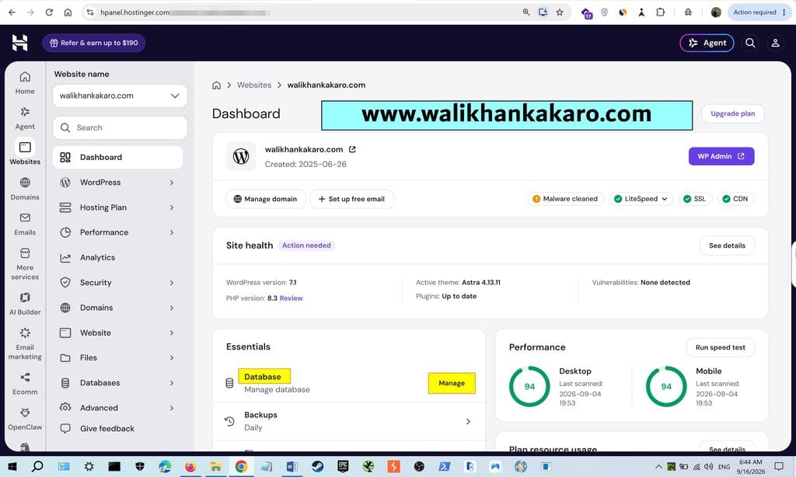Click the Upgrade plan button
The width and height of the screenshot is (796, 477).
pos(732,113)
